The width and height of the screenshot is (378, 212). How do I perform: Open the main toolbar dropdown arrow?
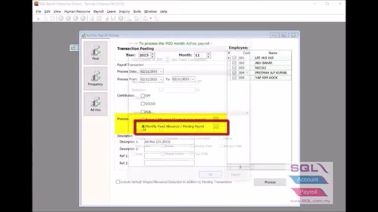click(151, 18)
